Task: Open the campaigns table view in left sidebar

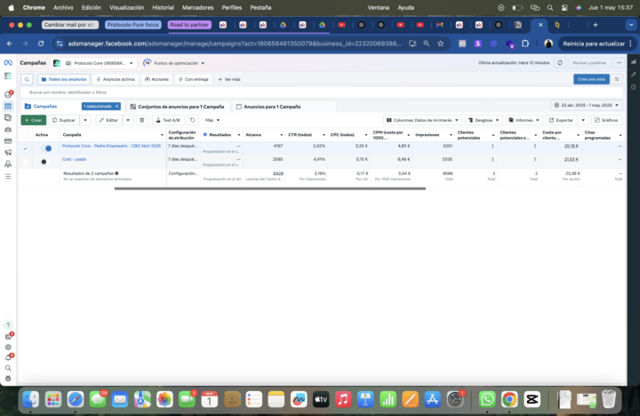Action: (x=8, y=106)
